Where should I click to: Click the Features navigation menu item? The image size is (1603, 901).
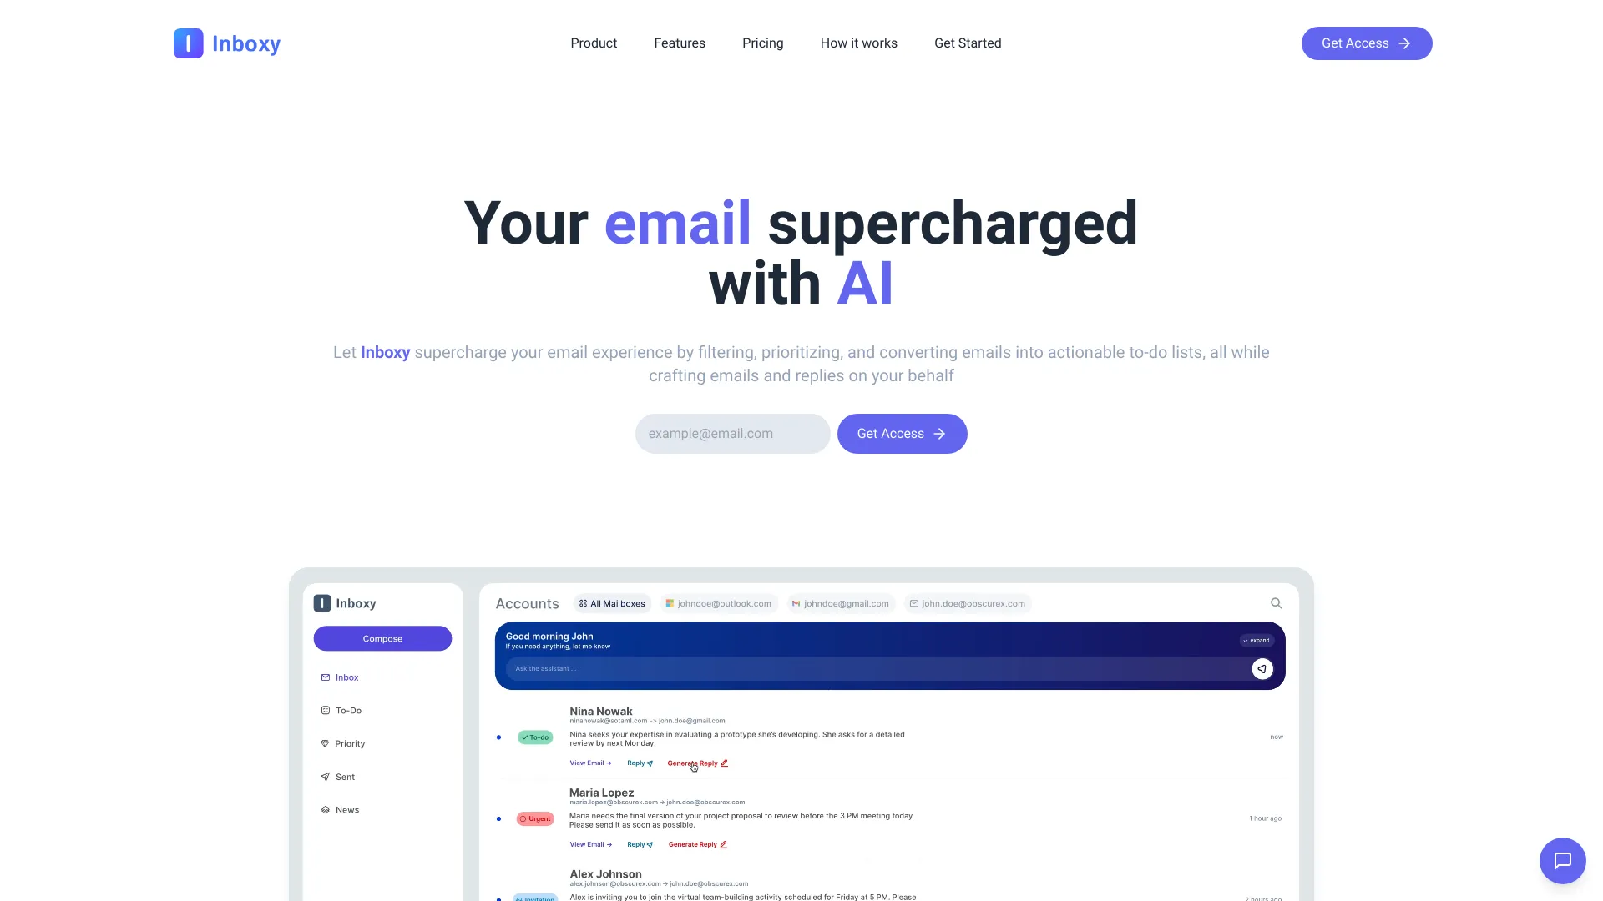[680, 43]
